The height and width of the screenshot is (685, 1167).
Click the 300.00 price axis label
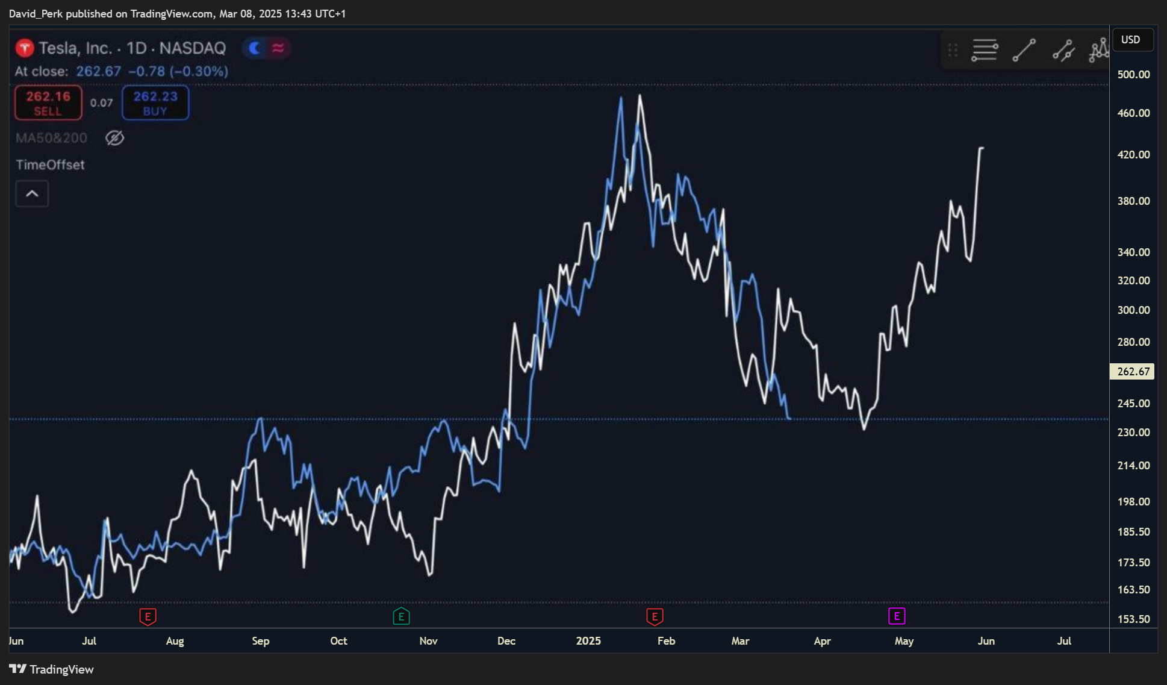[x=1133, y=310]
